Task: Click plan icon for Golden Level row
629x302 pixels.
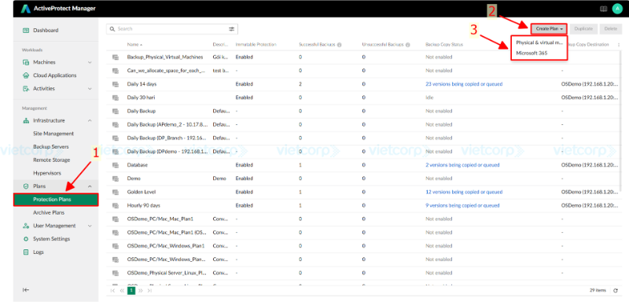Action: 116,192
